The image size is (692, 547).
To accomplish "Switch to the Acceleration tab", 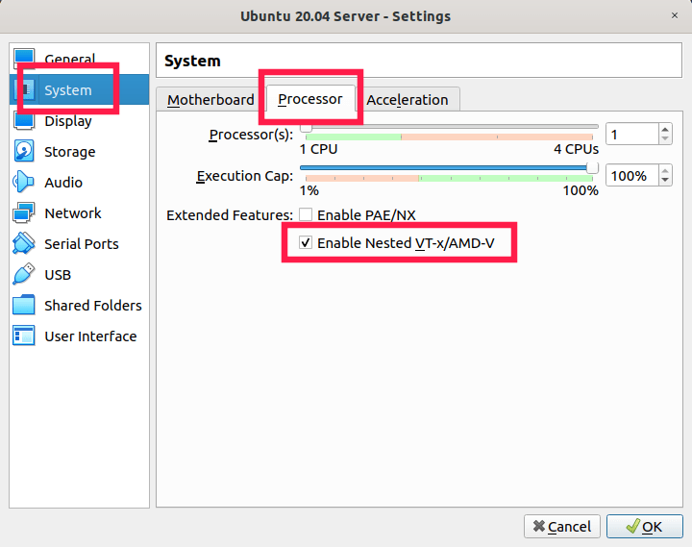I will 407,100.
